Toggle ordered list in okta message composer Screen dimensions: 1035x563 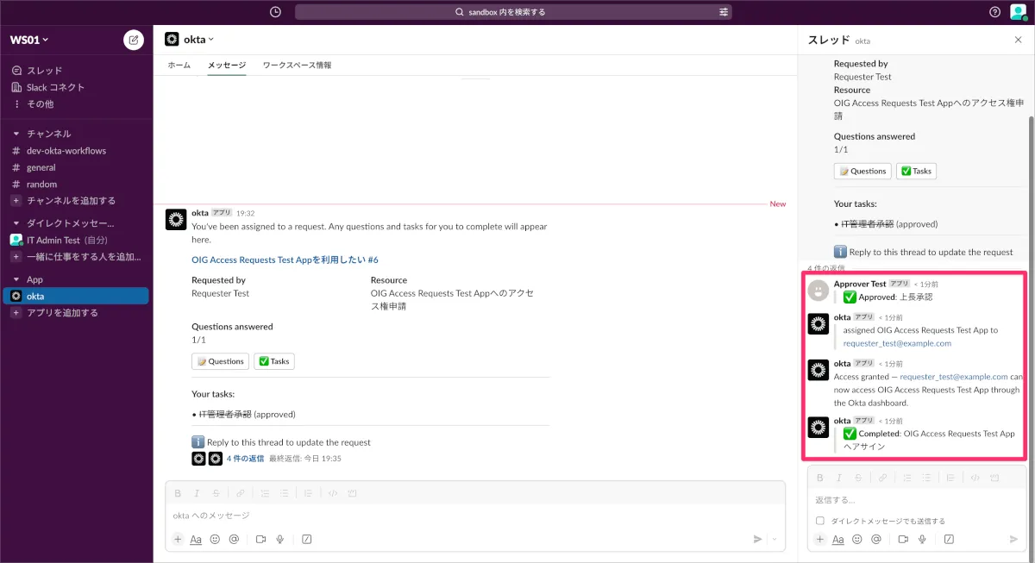click(265, 493)
